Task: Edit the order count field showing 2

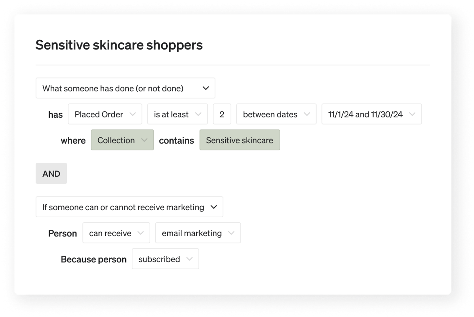Action: (222, 114)
